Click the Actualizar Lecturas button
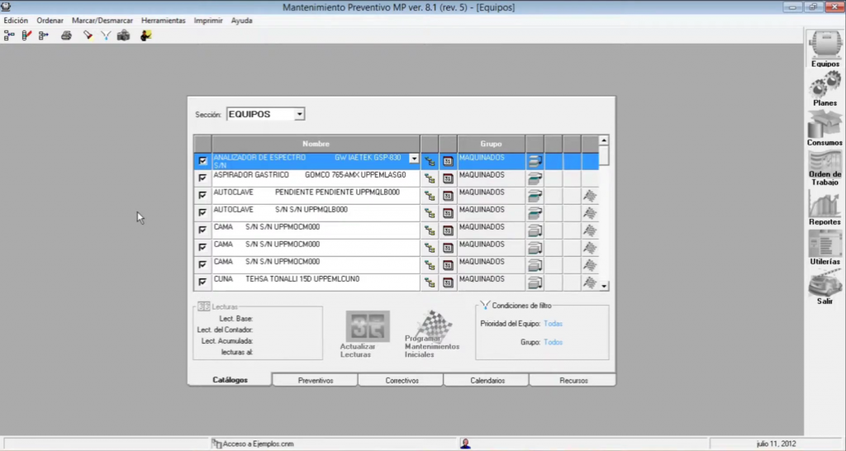 click(368, 335)
